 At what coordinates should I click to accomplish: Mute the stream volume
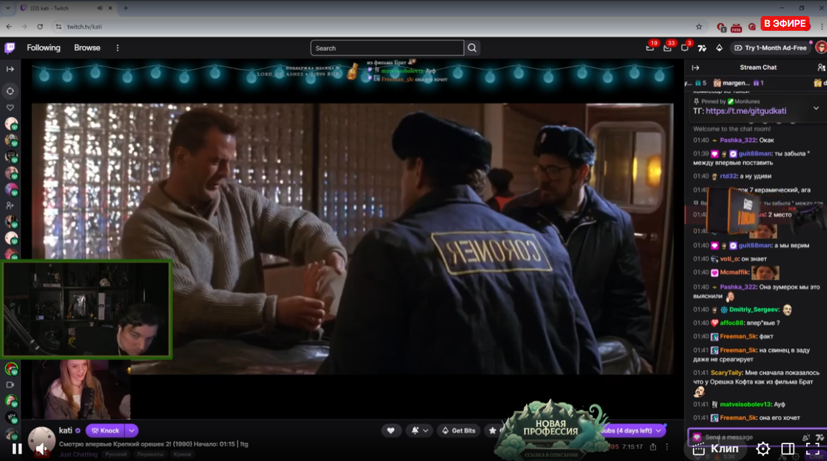(x=40, y=449)
